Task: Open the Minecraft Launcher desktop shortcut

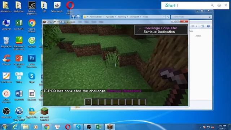Action: pos(44,114)
